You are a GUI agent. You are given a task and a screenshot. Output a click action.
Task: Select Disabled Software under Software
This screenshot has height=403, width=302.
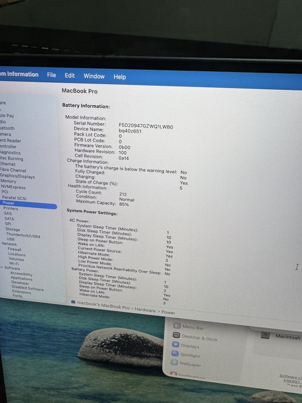(28, 288)
